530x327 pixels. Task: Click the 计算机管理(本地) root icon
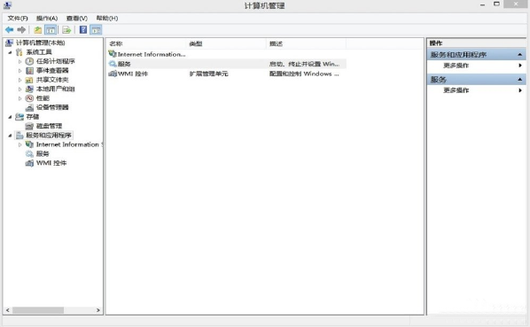tap(9, 43)
